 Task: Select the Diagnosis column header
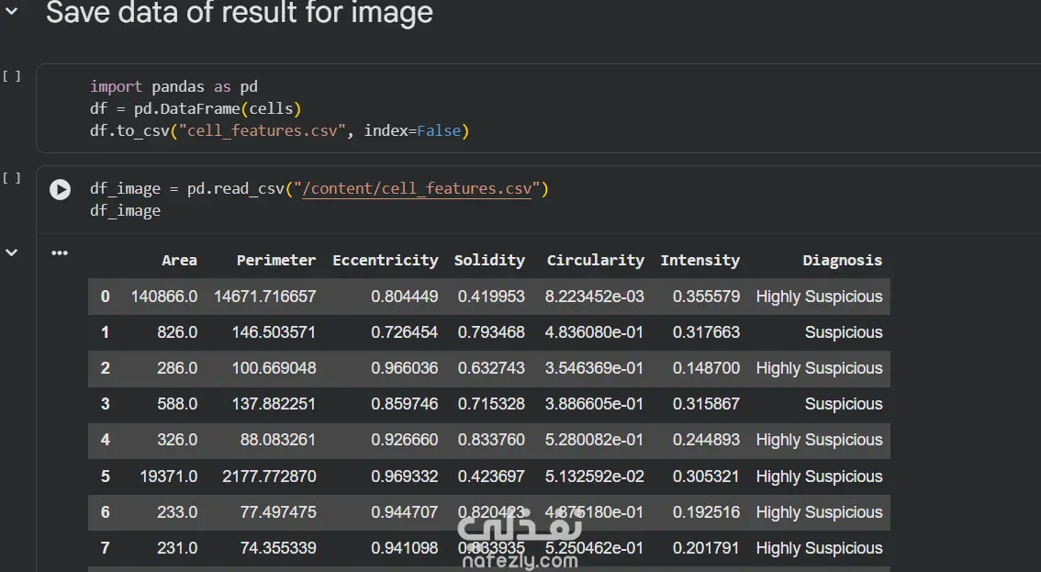pyautogui.click(x=842, y=261)
